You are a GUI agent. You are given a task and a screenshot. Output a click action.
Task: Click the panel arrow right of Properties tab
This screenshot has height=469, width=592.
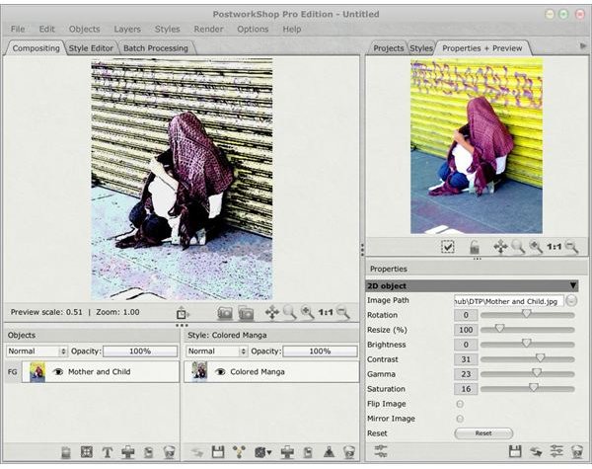(583, 46)
